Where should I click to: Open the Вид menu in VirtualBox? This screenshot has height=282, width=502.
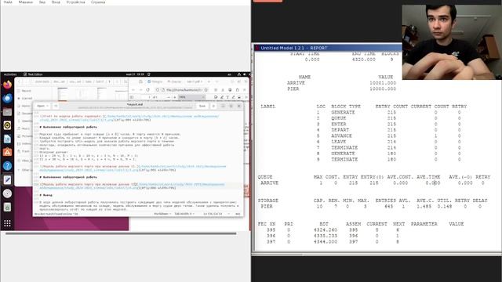[x=42, y=2]
